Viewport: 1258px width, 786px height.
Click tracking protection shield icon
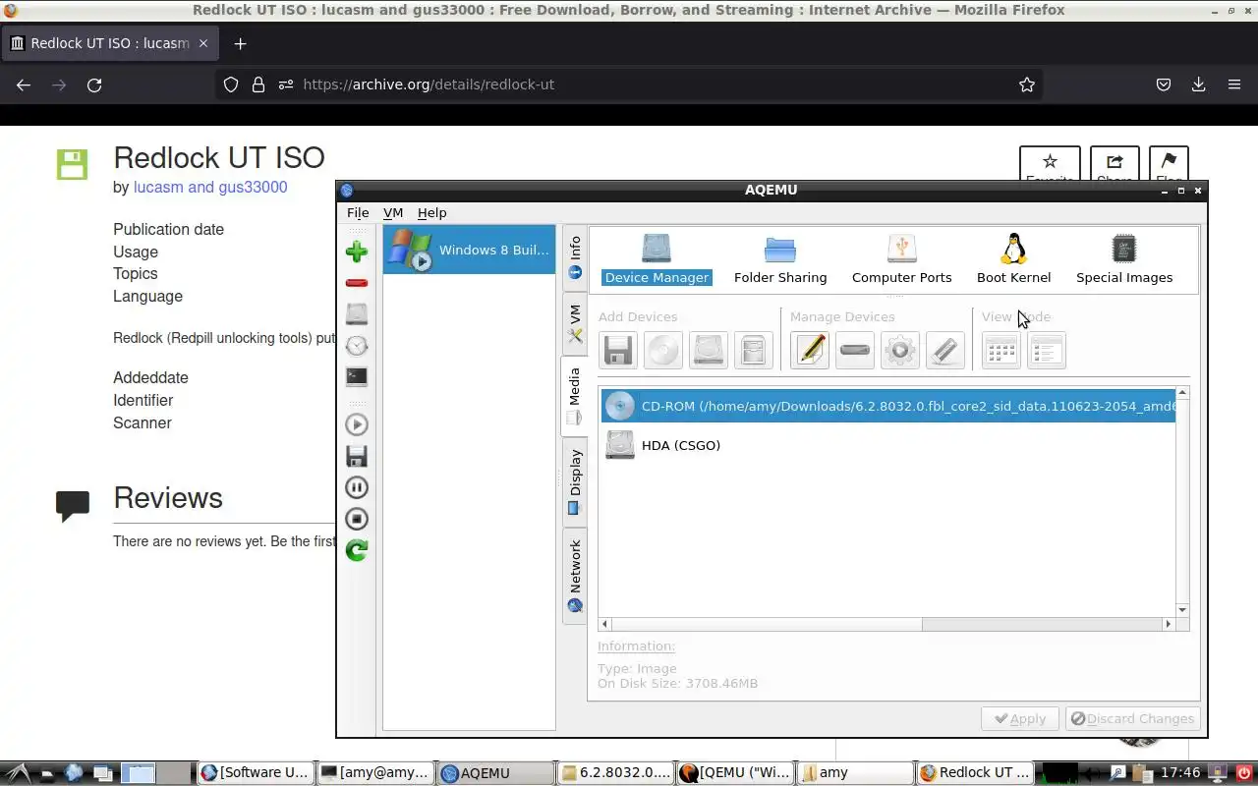pyautogui.click(x=231, y=84)
